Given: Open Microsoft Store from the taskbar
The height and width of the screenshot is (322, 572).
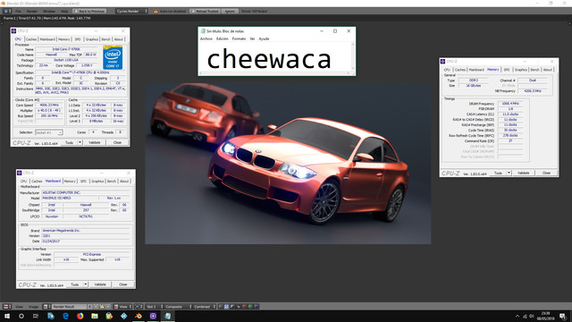Looking at the screenshot, I should (109, 316).
